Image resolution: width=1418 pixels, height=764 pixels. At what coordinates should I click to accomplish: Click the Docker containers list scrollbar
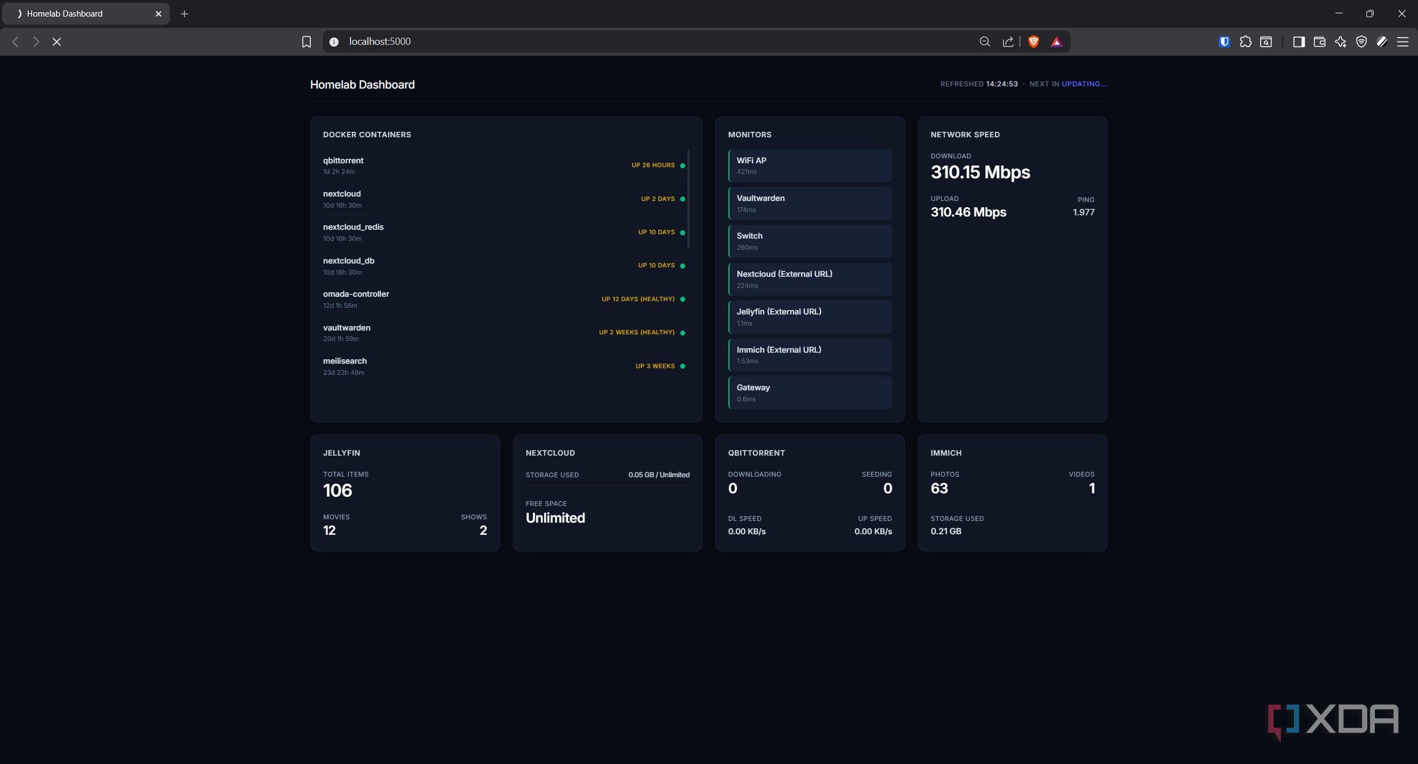coord(689,198)
